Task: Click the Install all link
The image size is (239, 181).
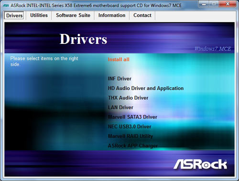Action: coord(119,59)
